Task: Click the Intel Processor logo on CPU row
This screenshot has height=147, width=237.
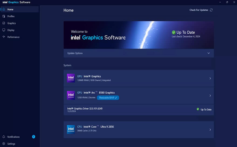Action: (71, 129)
